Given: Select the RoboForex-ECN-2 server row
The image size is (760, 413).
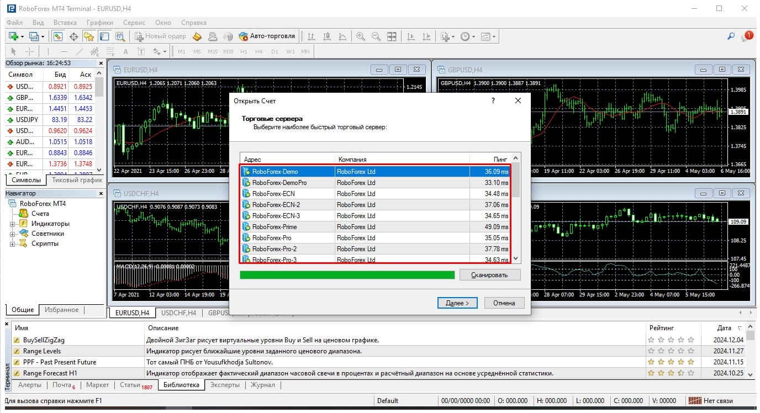Looking at the screenshot, I should point(376,205).
